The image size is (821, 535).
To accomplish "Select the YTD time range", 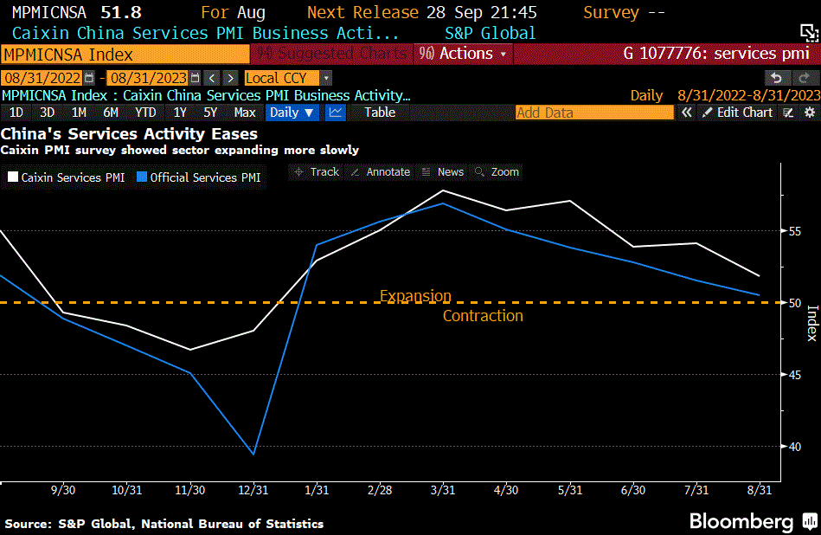I will click(x=145, y=113).
